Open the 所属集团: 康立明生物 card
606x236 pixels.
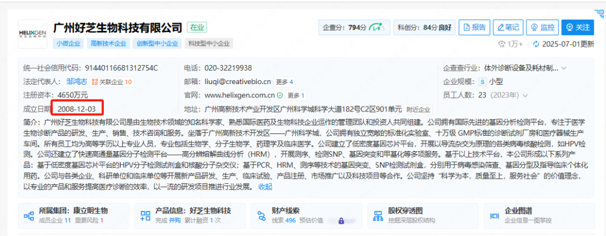pyautogui.click(x=74, y=215)
